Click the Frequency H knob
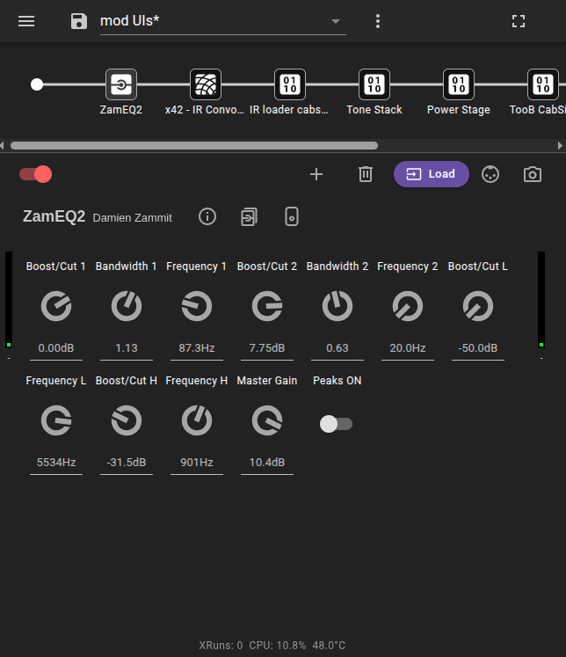Screen dimensions: 566x657 click(x=197, y=420)
